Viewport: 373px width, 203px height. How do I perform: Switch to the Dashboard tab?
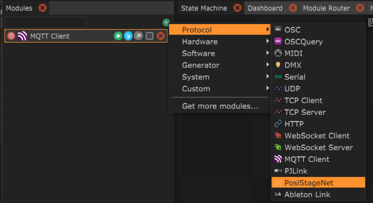tap(265, 8)
